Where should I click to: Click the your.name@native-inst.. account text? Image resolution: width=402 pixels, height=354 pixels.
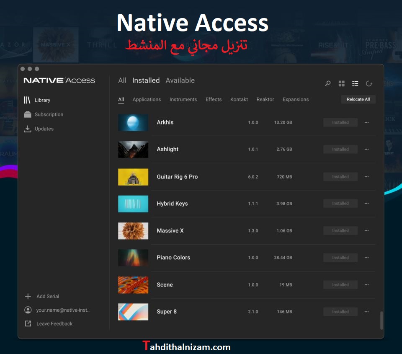[63, 310]
